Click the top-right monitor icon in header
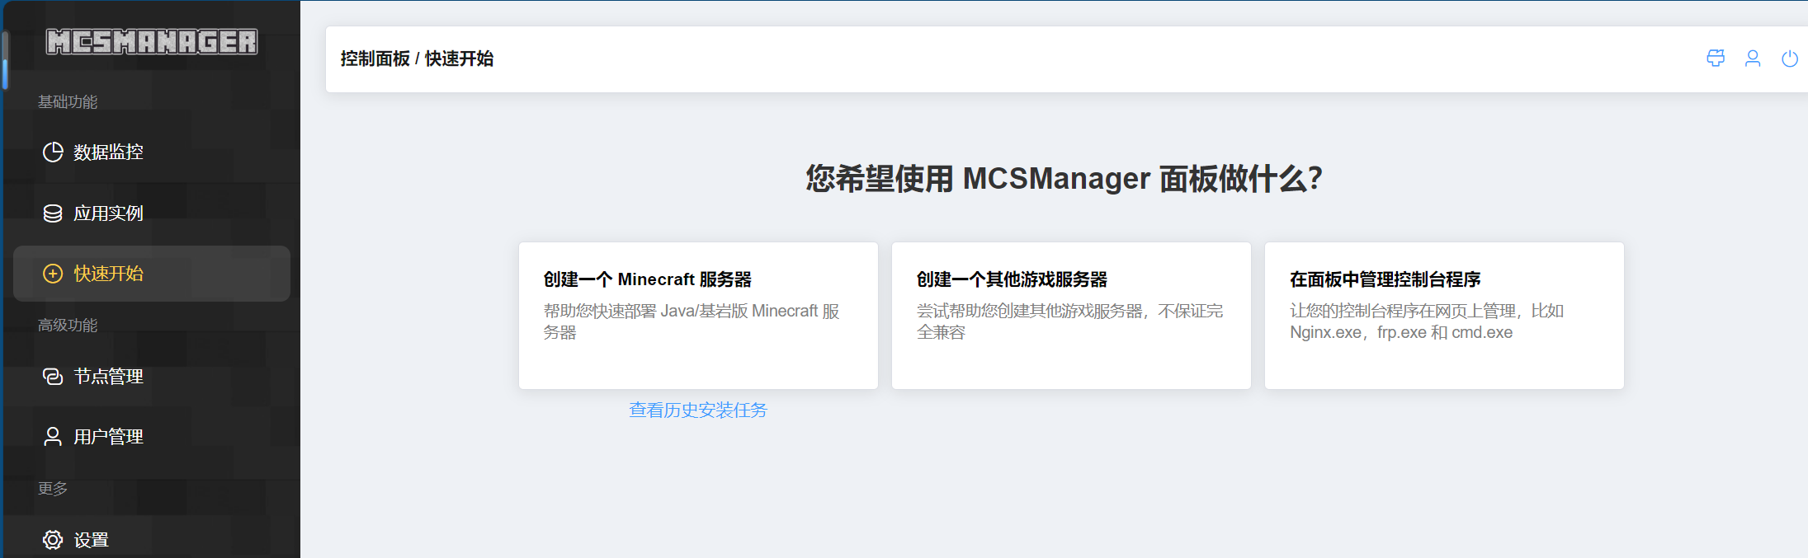 [1716, 59]
